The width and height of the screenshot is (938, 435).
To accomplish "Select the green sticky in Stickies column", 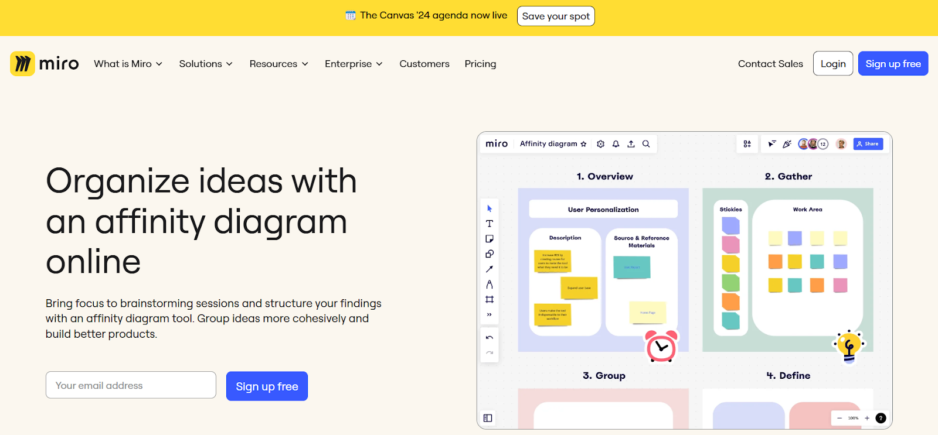I will pyautogui.click(x=730, y=283).
